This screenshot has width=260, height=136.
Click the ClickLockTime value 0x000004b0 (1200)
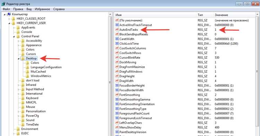point(226,44)
